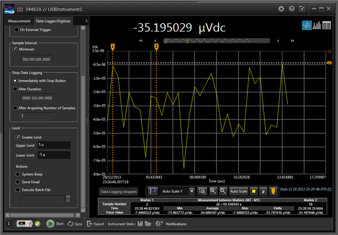Open the Auto Scale Y dropdown

(x=191, y=191)
